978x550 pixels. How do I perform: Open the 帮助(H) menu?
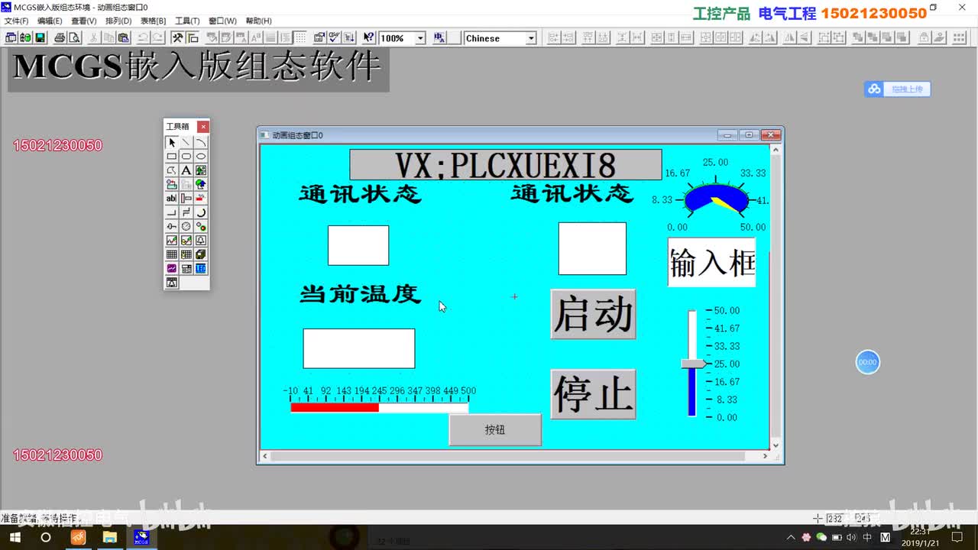coord(258,21)
